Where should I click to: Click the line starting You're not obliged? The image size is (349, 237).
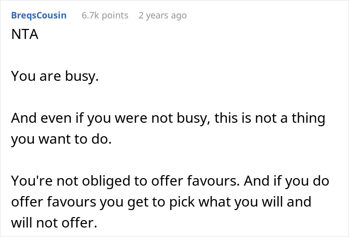click(170, 181)
